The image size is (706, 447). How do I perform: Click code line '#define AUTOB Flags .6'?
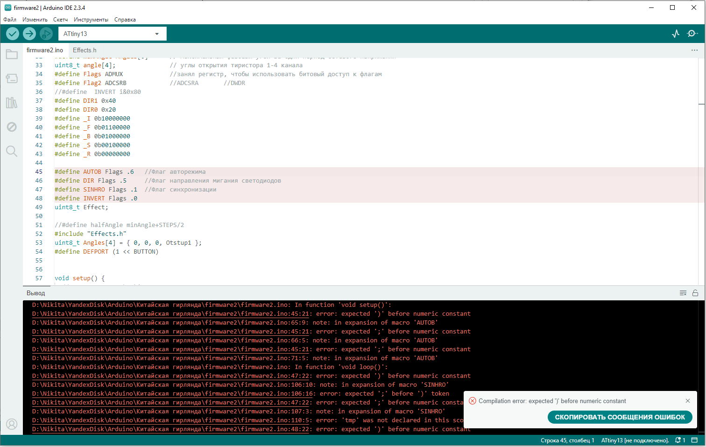tap(94, 172)
